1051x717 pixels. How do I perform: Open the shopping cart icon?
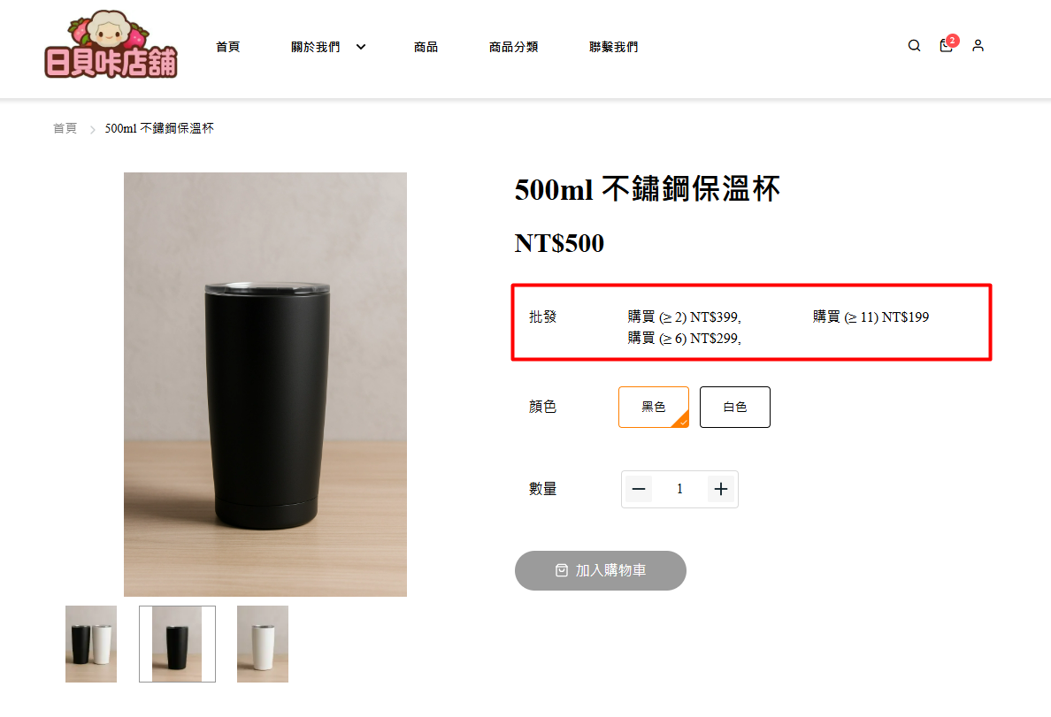tap(946, 46)
